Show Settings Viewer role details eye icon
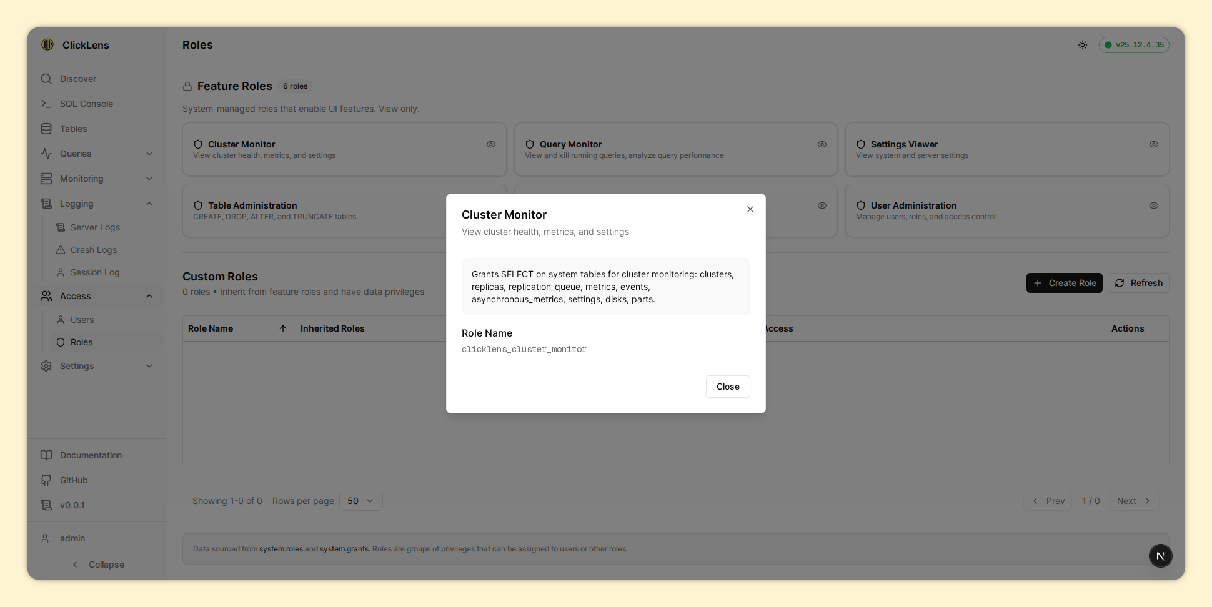This screenshot has width=1212, height=607. (x=1153, y=144)
